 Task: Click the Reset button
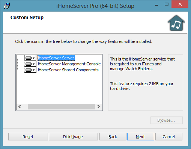pyautogui.click(x=28, y=137)
